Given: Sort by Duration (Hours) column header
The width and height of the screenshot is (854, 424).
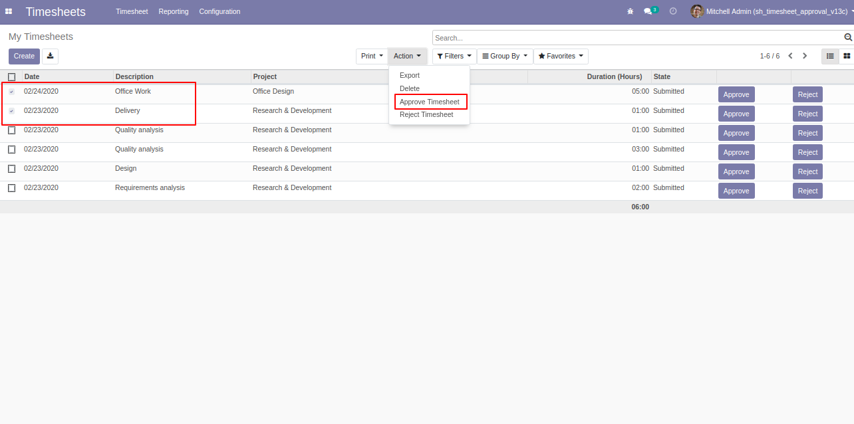Looking at the screenshot, I should 589,77.
